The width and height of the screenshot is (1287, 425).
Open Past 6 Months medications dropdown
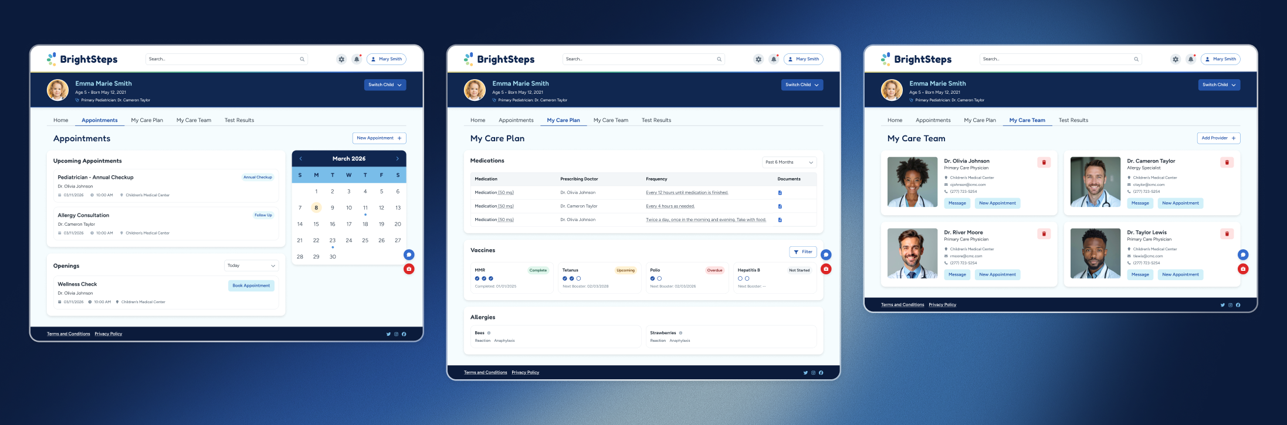coord(789,162)
